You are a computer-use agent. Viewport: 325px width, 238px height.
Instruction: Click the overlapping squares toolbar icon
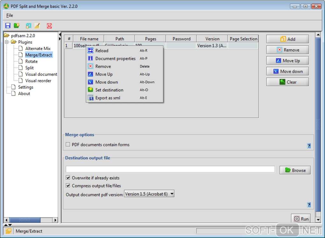pos(29,26)
